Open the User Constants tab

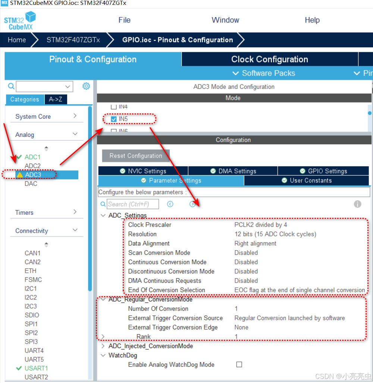coord(307,180)
